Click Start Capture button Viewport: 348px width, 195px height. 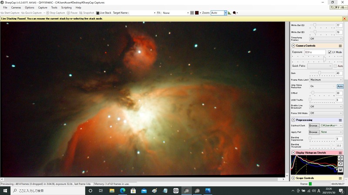(10, 13)
